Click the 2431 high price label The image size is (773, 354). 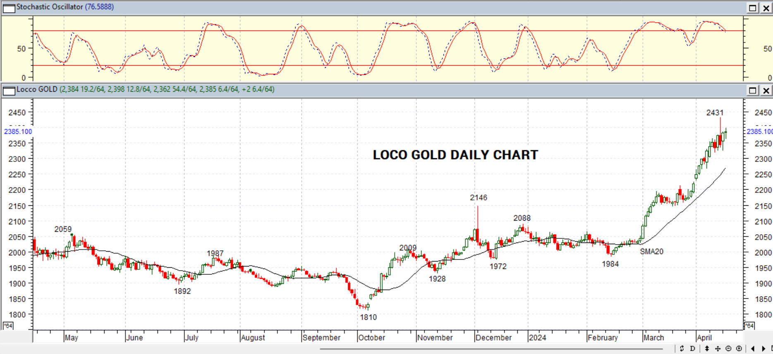point(715,113)
